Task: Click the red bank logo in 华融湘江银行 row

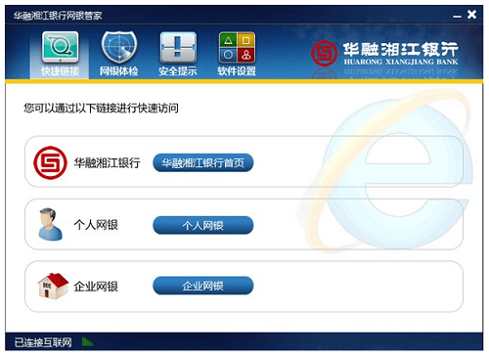Action: click(x=50, y=162)
